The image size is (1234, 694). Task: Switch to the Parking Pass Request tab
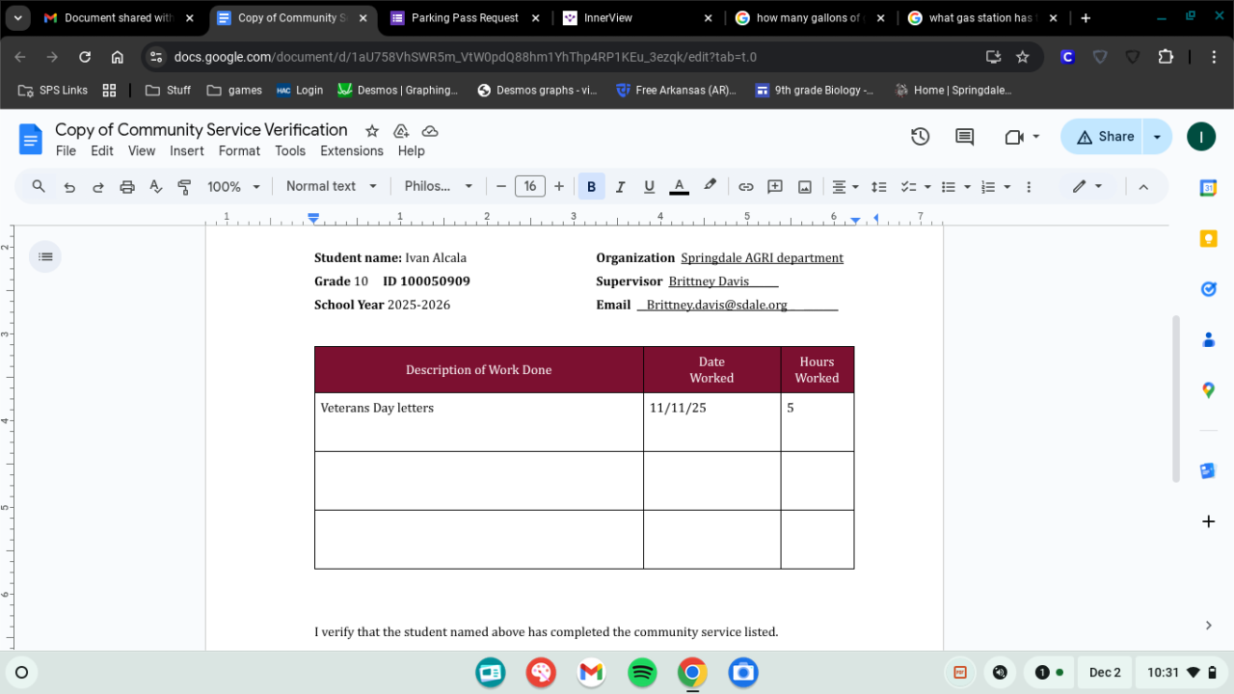click(465, 18)
